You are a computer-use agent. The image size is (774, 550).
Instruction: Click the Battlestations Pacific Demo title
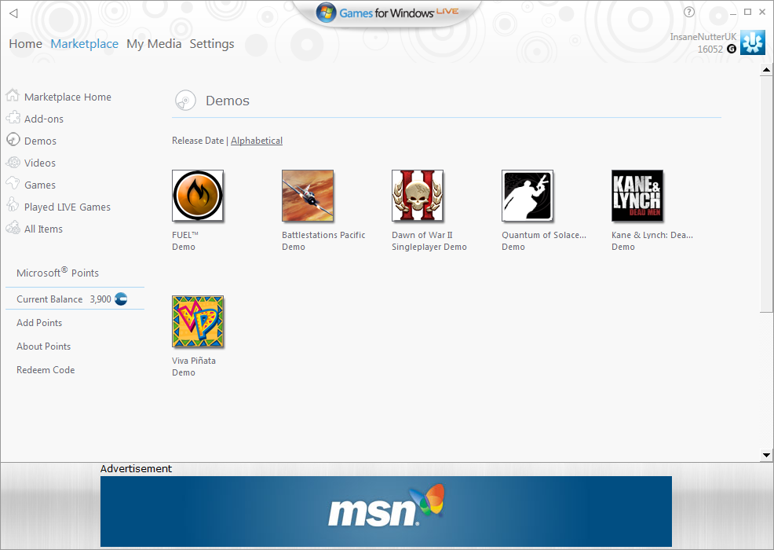[x=323, y=240]
